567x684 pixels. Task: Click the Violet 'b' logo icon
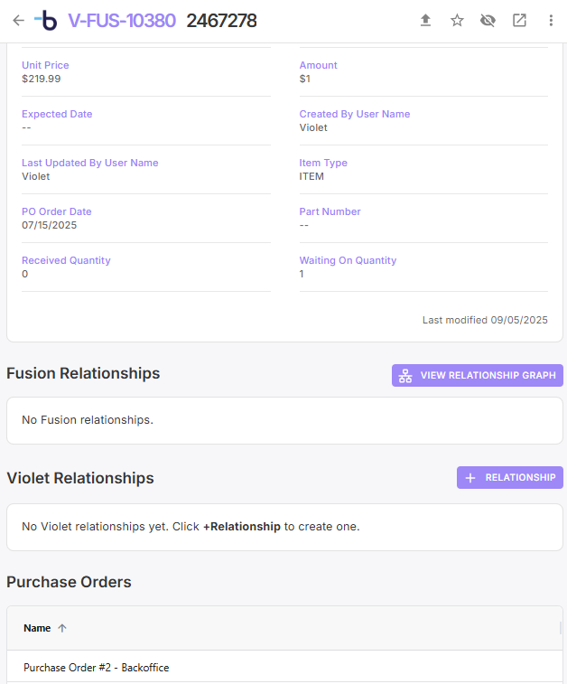pos(46,21)
